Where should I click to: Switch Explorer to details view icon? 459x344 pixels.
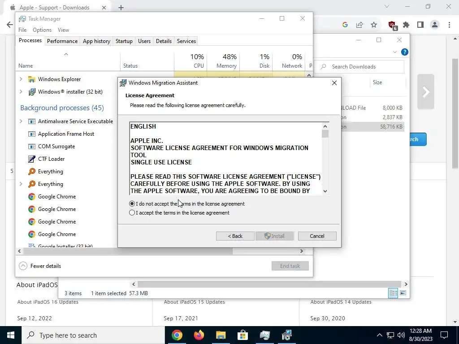(393, 293)
